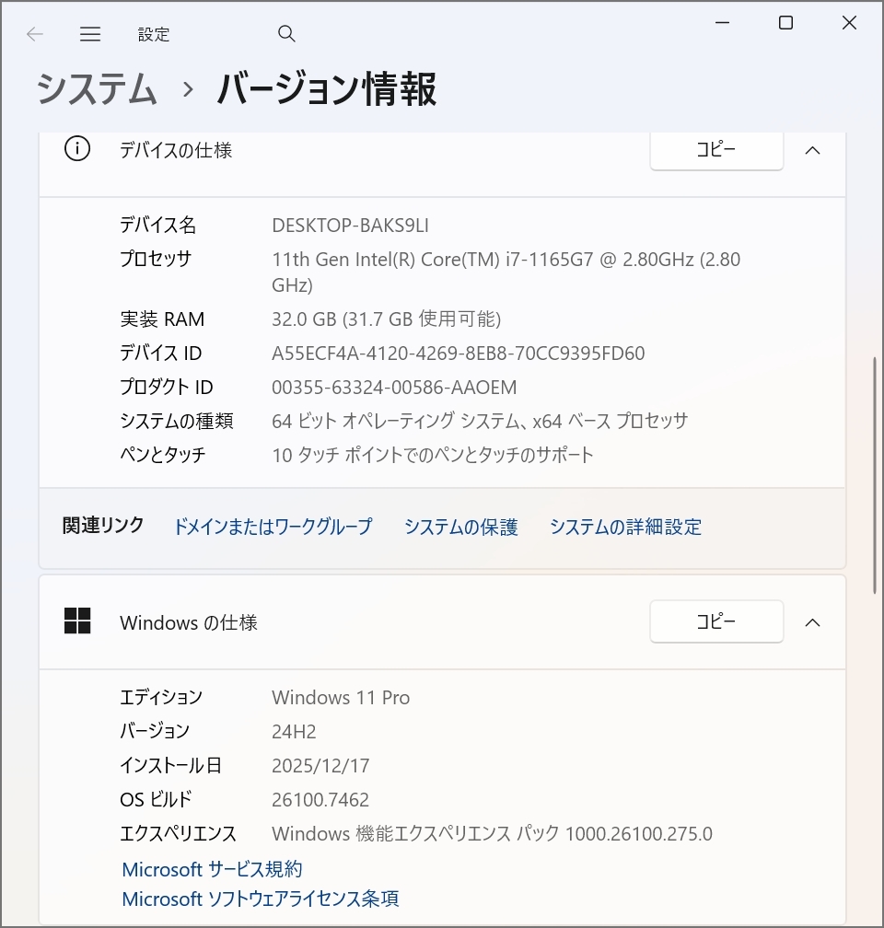Open the search in Settings
The image size is (884, 928).
pos(286,33)
